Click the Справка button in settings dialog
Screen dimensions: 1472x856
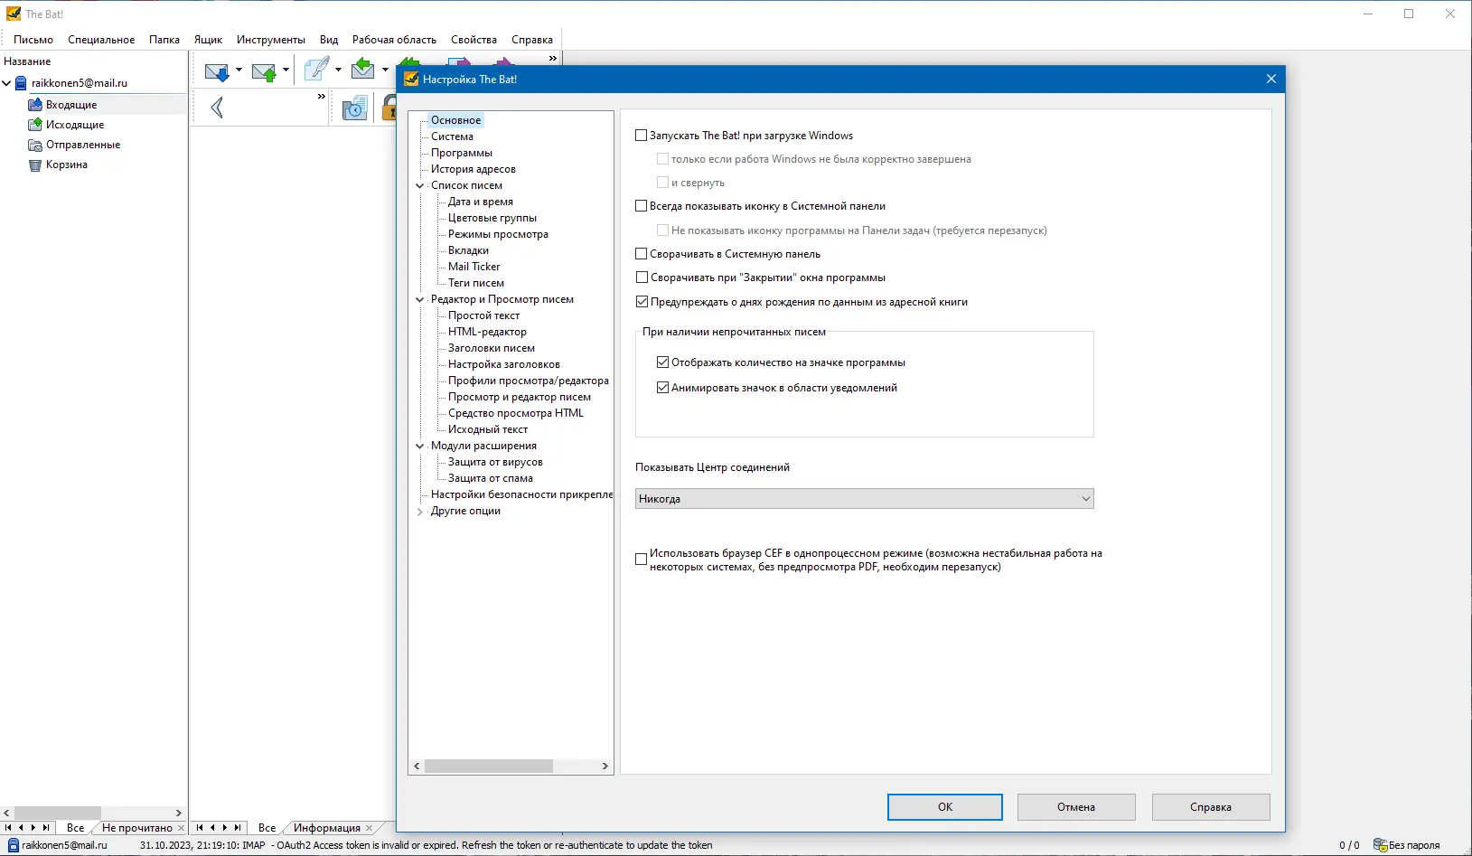tap(1211, 807)
